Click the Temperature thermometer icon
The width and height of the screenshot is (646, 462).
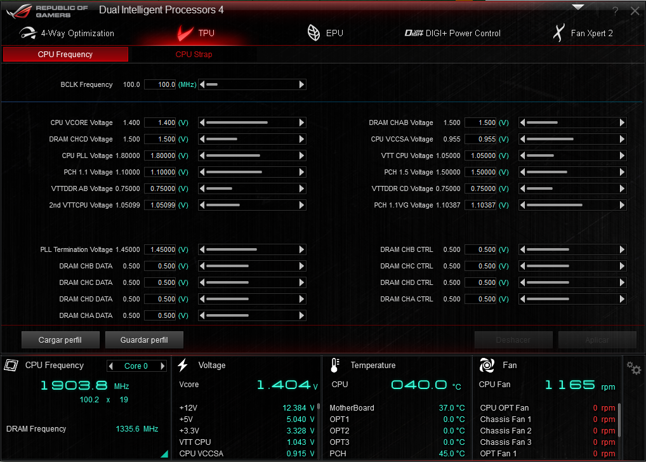pos(335,365)
